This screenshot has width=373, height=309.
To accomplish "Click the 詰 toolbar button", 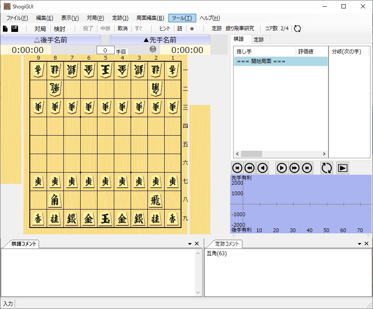I will (x=180, y=29).
